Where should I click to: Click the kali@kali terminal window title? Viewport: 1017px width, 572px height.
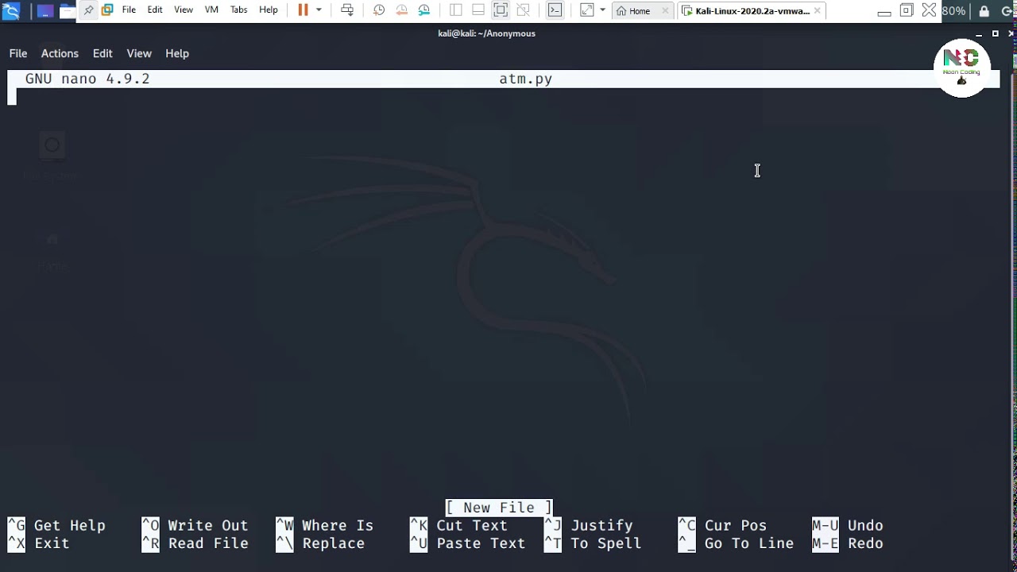pos(486,33)
